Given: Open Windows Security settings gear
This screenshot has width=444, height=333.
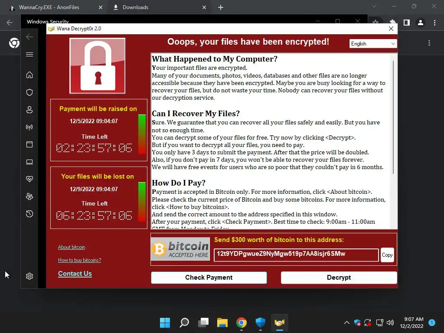Looking at the screenshot, I should [29, 276].
